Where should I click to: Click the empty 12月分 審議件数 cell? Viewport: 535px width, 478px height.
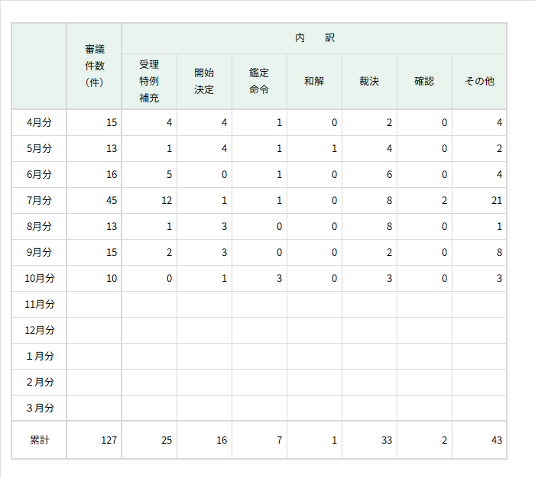coord(94,330)
